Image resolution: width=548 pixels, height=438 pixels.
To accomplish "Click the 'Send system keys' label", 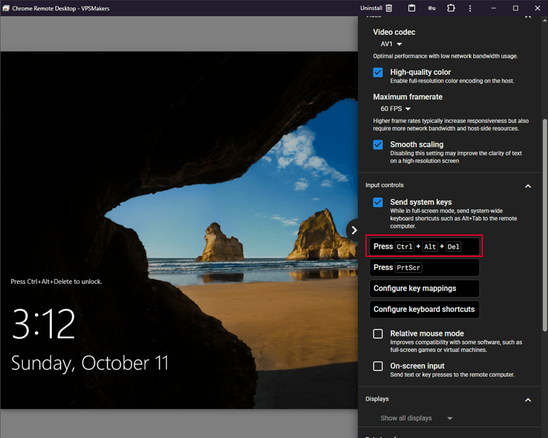I will click(421, 202).
